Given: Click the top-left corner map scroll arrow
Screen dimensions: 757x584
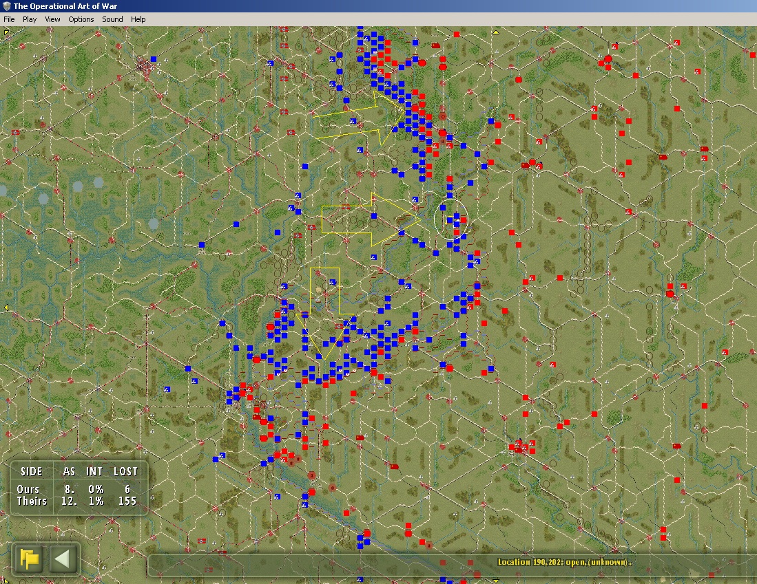Looking at the screenshot, I should [x=6, y=32].
